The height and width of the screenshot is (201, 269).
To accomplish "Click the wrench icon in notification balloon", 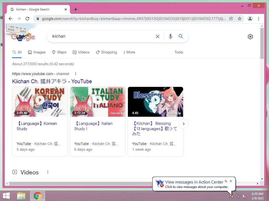I will 226,181.
